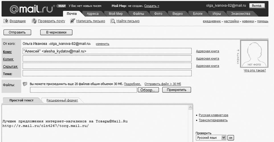This screenshot has width=274, height=142.
Task: Click the attachment folder icon near Файлы
Action: (x=25, y=83)
